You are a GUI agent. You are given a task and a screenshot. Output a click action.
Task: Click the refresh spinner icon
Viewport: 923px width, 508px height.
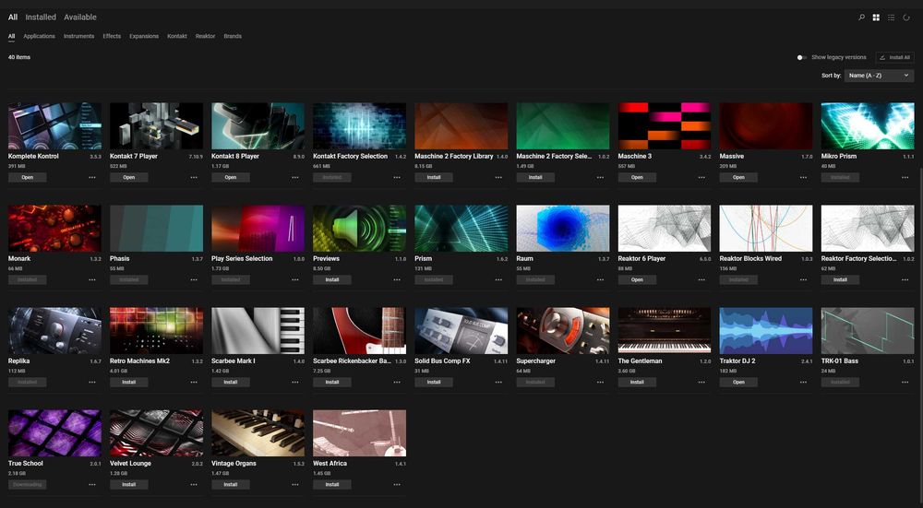pos(906,18)
